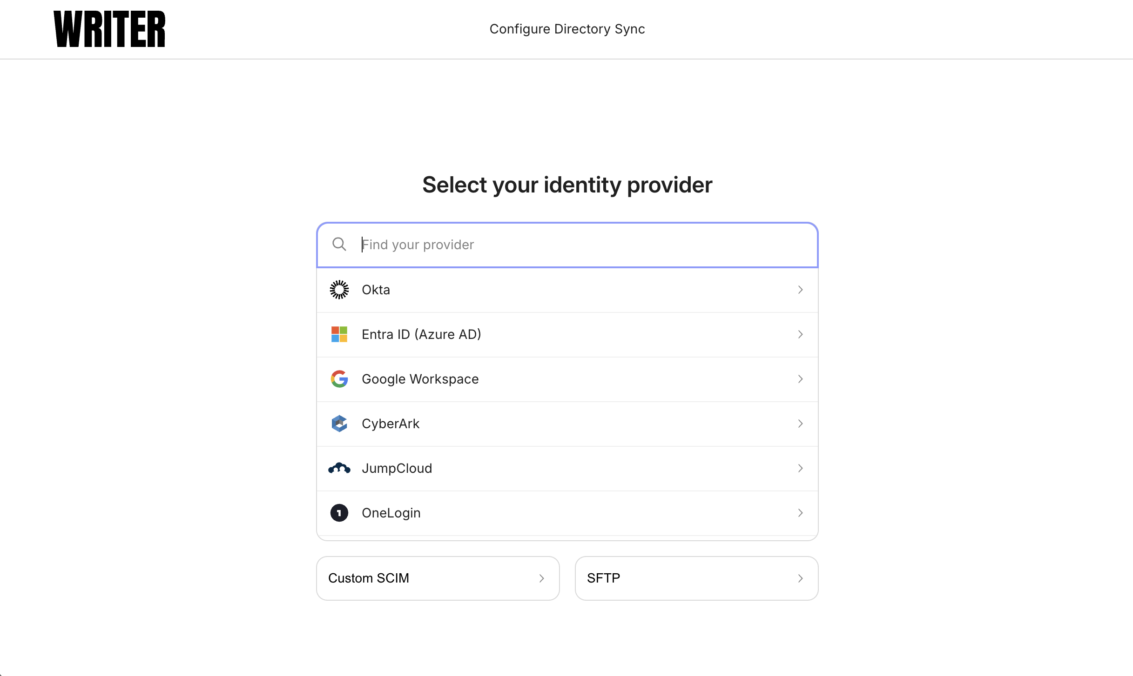The image size is (1133, 676).
Task: Open the Google Workspace row chevron
Action: (801, 379)
